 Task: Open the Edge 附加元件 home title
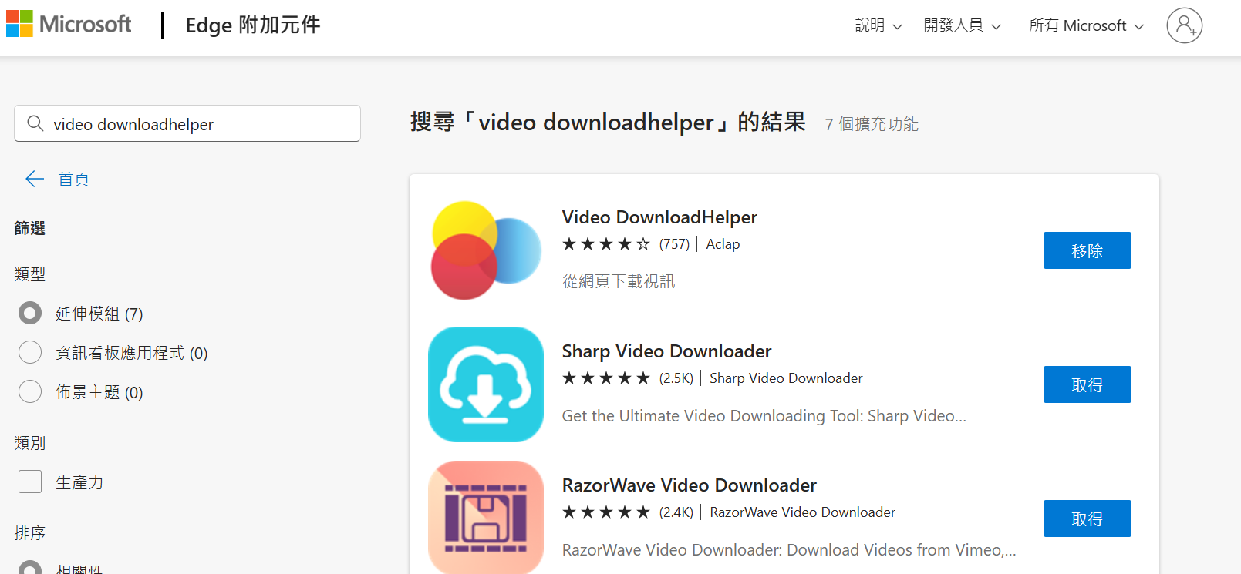pos(253,25)
